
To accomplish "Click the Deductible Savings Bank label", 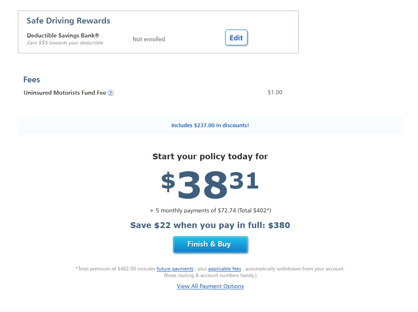I will [x=62, y=35].
